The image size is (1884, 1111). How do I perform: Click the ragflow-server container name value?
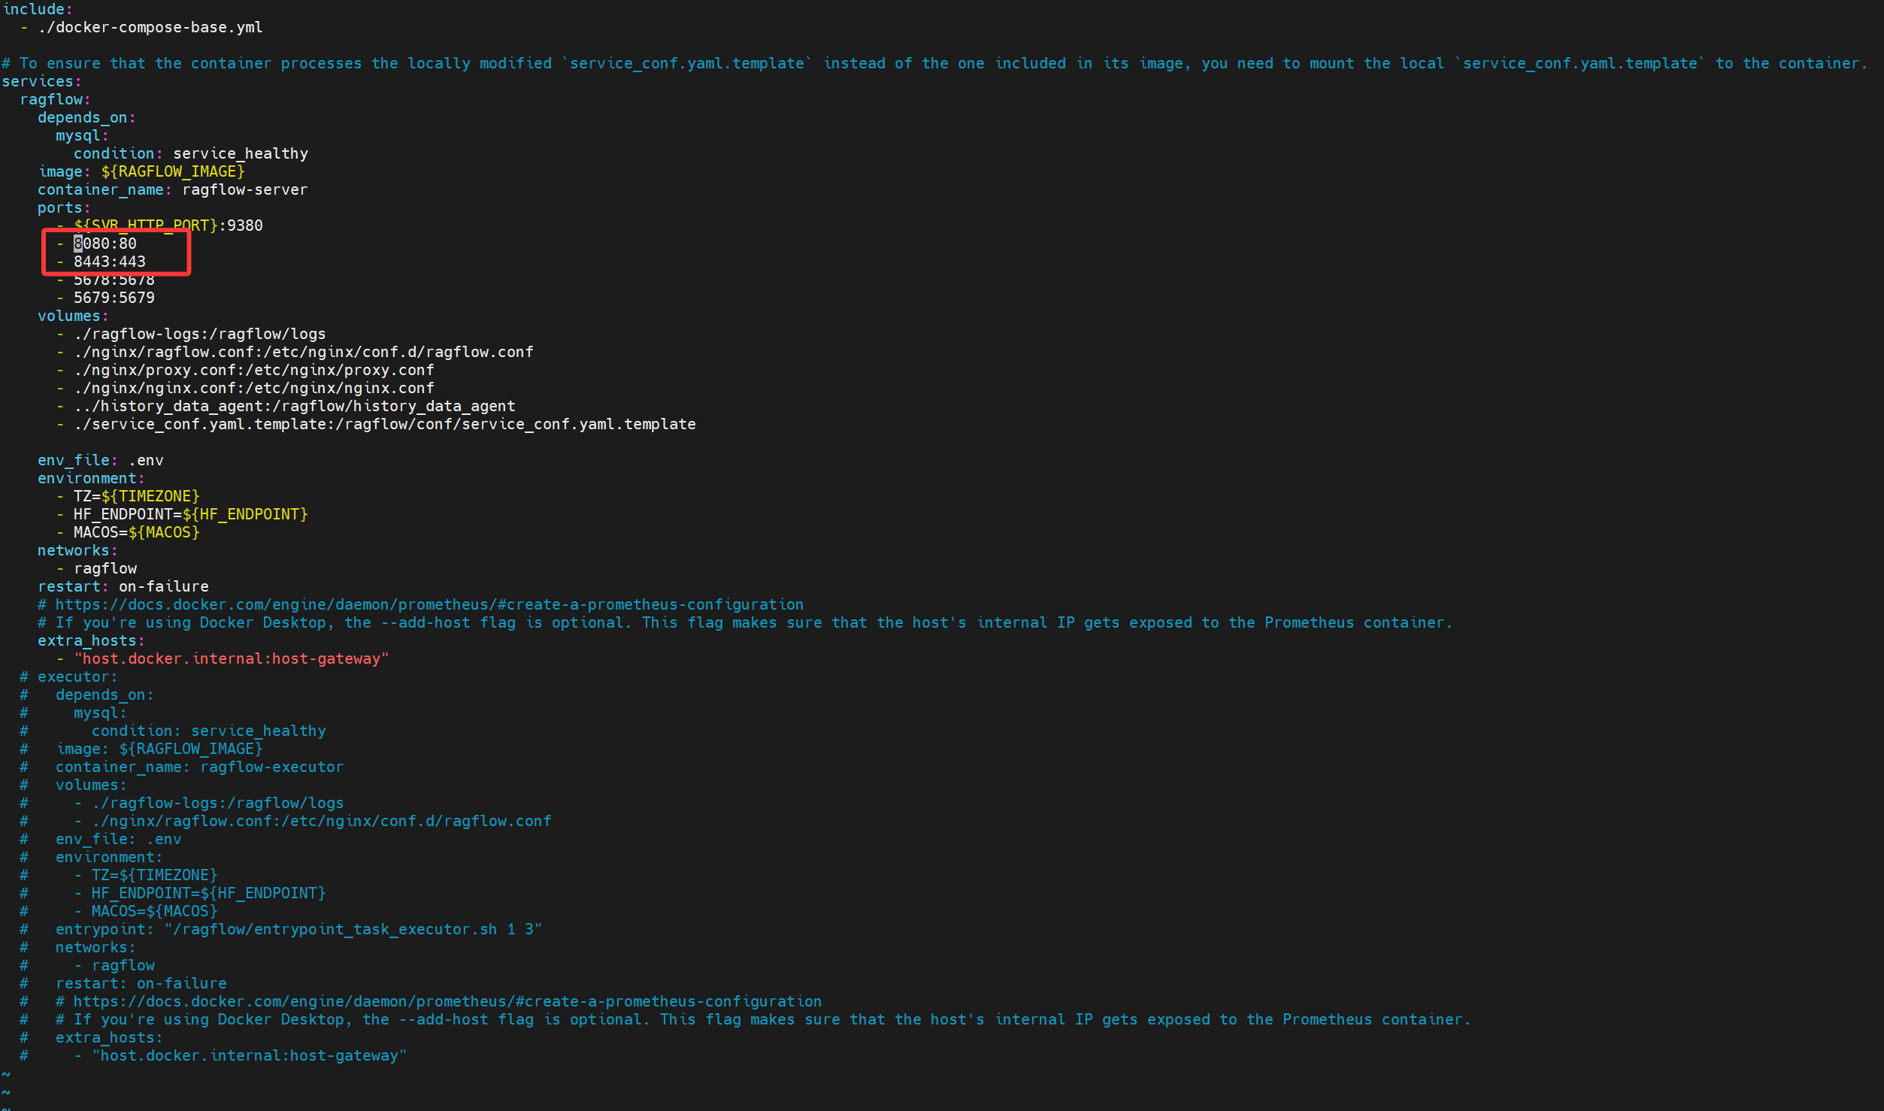coord(244,189)
